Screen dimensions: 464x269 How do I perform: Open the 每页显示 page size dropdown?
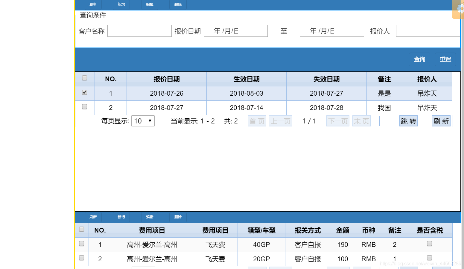(x=143, y=121)
